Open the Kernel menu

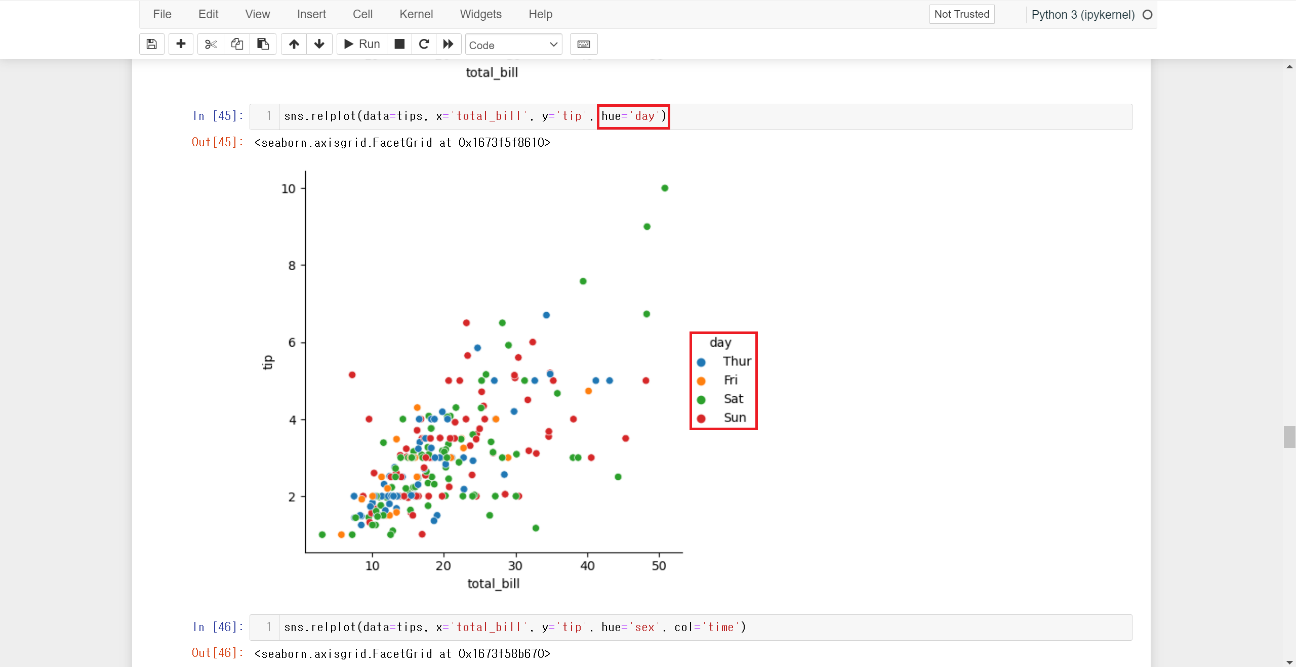(416, 14)
